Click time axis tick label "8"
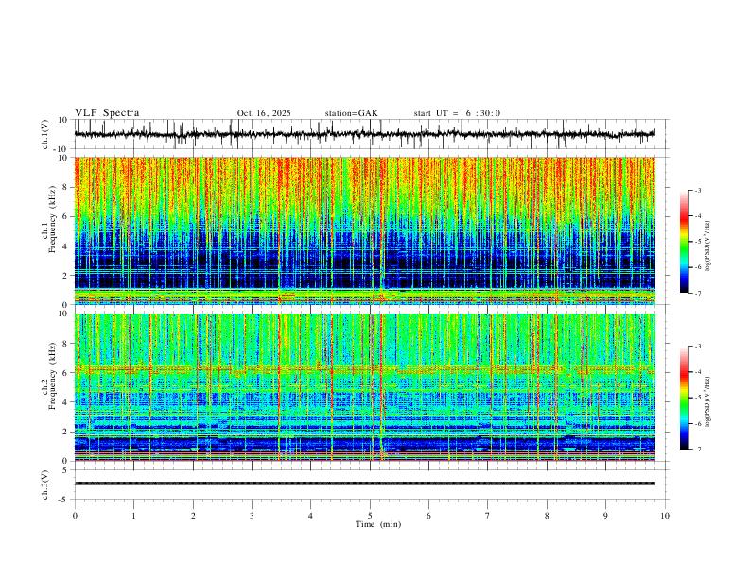The width and height of the screenshot is (749, 578). point(547,516)
